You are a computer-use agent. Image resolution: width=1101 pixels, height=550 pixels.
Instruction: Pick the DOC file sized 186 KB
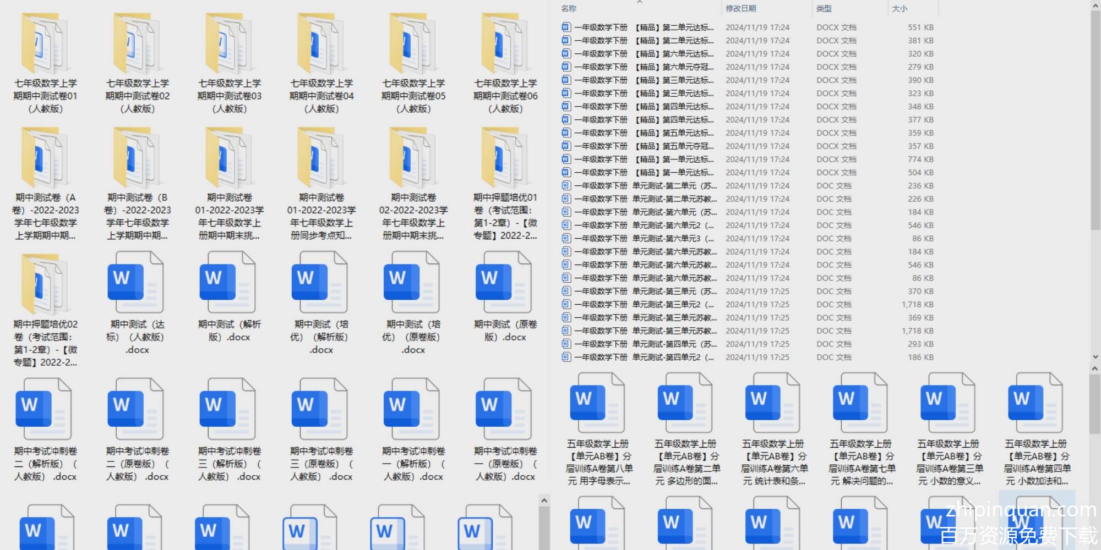click(748, 358)
